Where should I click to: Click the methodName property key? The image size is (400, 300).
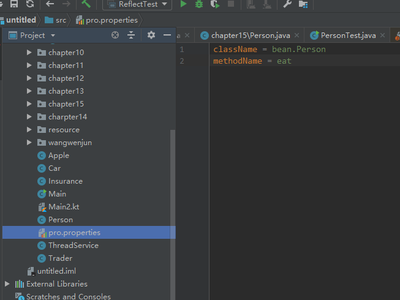click(x=238, y=61)
